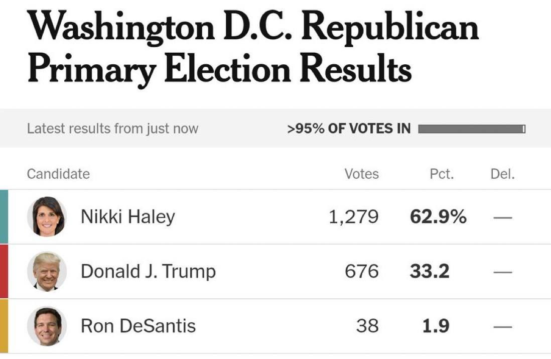Click the teal color bar on Haley's row
This screenshot has height=359, width=551.
[4, 217]
